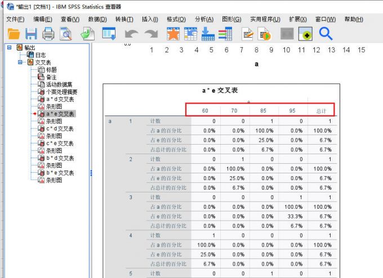The image size is (383, 278).
Task: Click the page-with-play-arrow toolbar icon
Action: point(264,34)
